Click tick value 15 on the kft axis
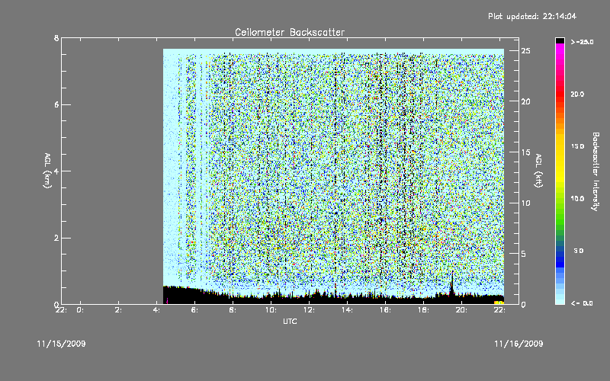The image size is (610, 381). (526, 152)
